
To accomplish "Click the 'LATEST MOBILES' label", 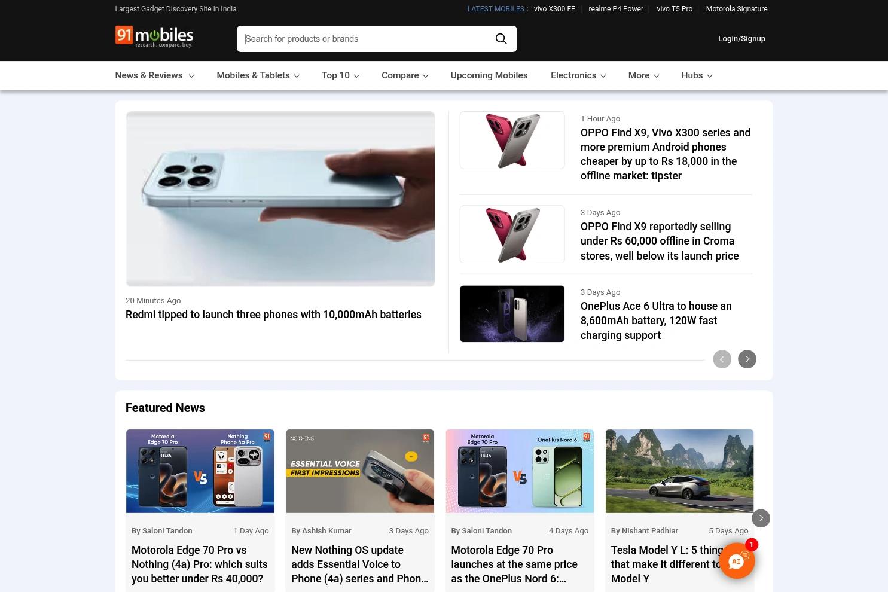I will coord(496,9).
